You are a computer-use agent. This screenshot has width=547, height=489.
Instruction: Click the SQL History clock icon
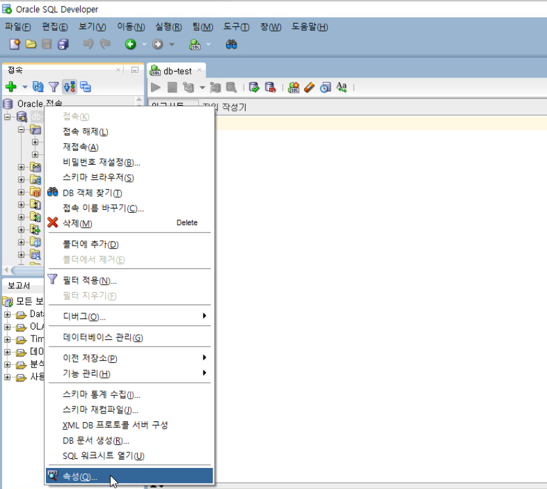[x=325, y=87]
